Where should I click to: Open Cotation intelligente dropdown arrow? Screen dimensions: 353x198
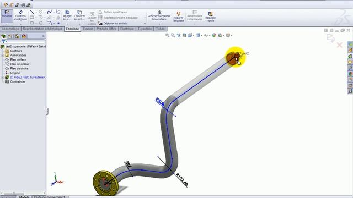pos(20,24)
